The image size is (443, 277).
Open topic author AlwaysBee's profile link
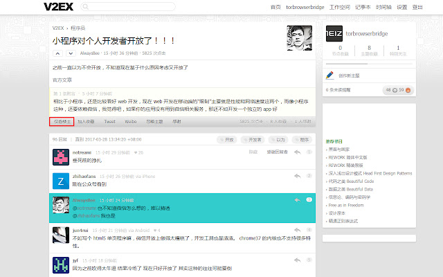pos(89,53)
